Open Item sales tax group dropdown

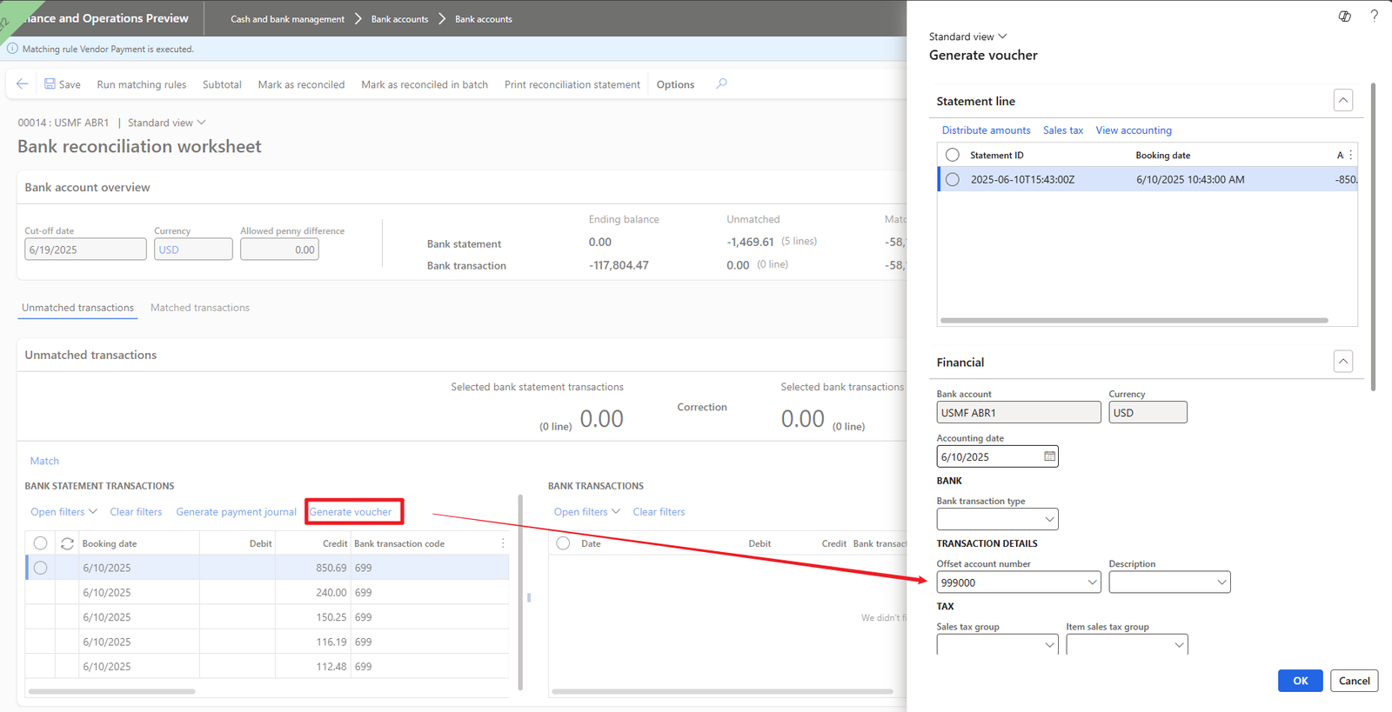[x=1179, y=645]
